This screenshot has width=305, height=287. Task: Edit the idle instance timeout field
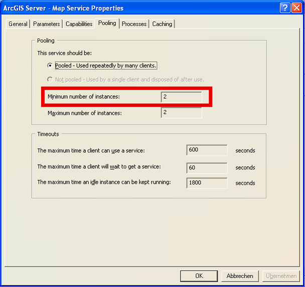coord(207,183)
